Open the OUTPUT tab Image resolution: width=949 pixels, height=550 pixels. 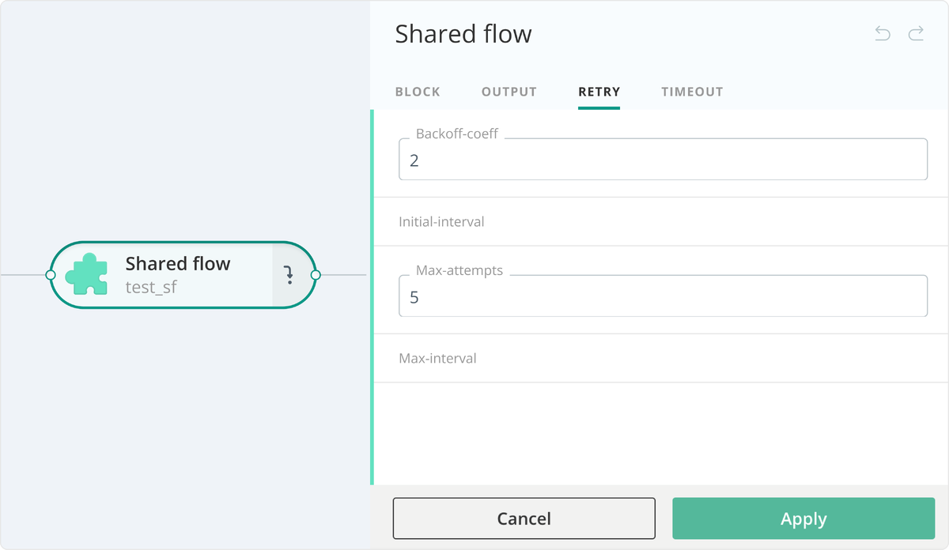509,92
